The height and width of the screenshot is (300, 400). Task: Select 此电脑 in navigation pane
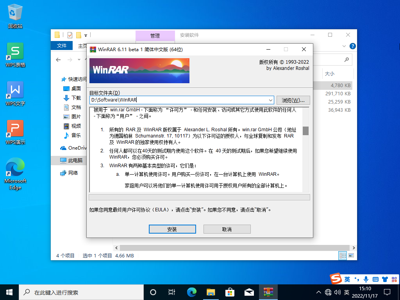coord(71,161)
